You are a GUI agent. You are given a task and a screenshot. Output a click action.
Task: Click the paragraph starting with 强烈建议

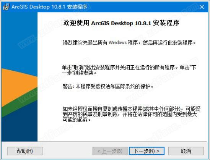click(x=129, y=43)
